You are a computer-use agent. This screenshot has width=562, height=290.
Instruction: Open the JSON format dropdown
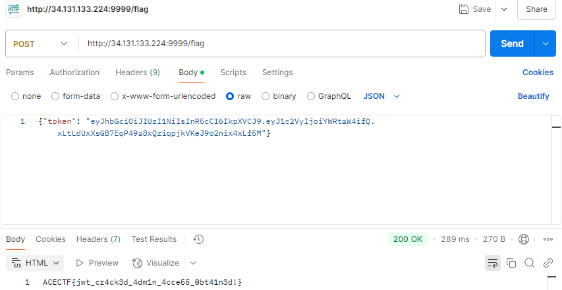(x=381, y=96)
